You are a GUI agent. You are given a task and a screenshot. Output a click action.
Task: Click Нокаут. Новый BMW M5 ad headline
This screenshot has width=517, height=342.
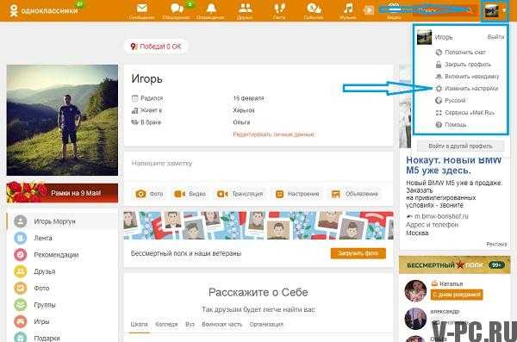coord(454,165)
